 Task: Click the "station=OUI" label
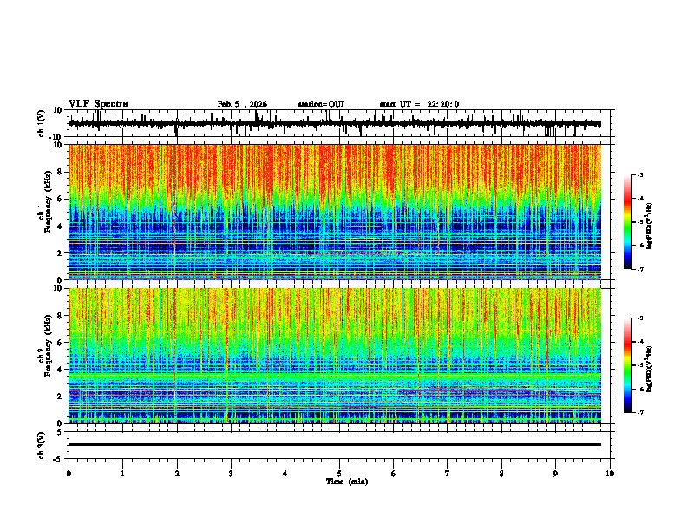click(321, 104)
